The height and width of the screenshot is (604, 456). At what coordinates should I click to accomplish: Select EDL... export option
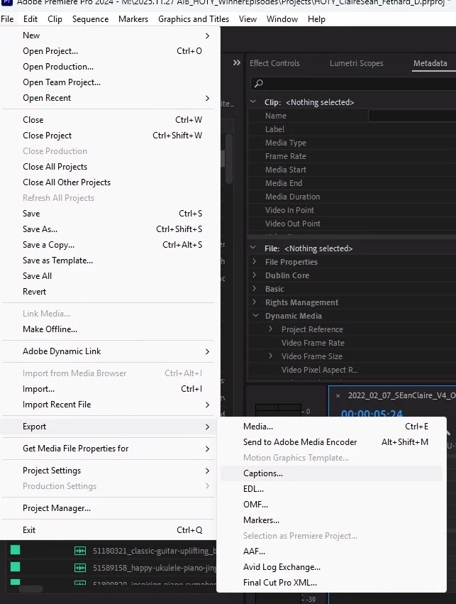click(x=331, y=489)
